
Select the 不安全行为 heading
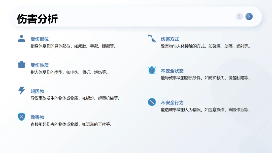click(x=172, y=103)
